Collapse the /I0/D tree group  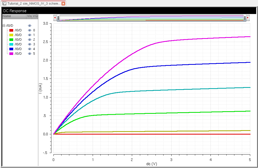click(4, 25)
